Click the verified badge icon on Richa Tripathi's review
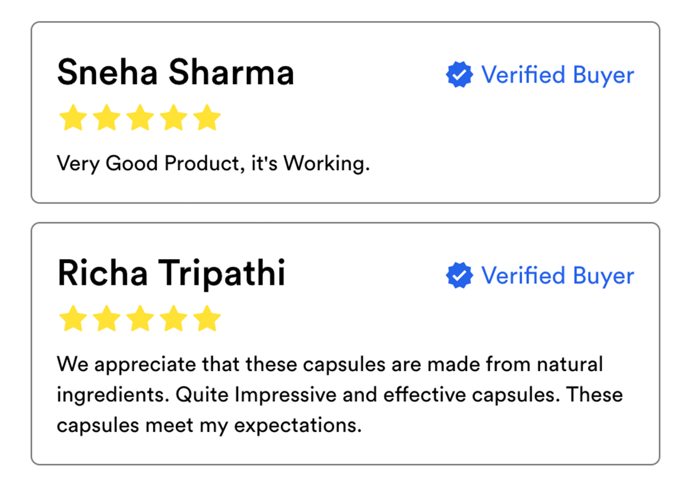This screenshot has width=691, height=485. click(x=459, y=276)
